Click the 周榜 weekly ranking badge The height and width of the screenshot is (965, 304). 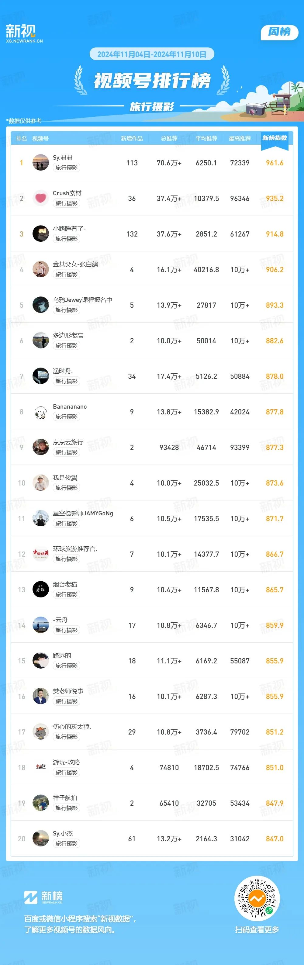point(279,32)
